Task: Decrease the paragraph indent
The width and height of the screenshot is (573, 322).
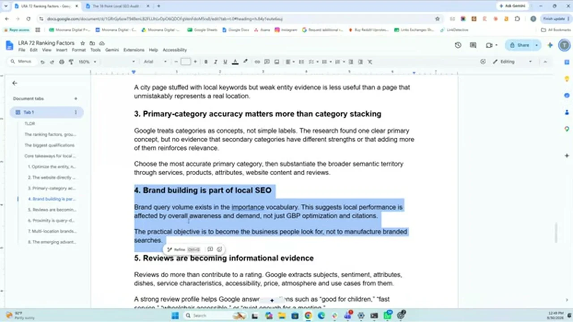Action: (x=351, y=62)
